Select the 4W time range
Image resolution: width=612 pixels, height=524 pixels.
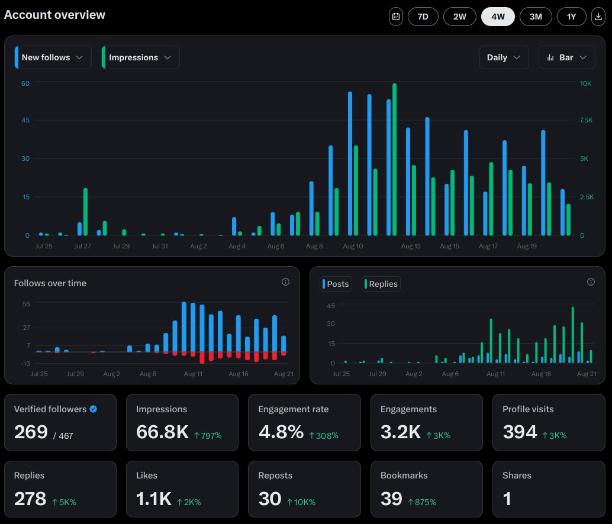click(x=498, y=17)
